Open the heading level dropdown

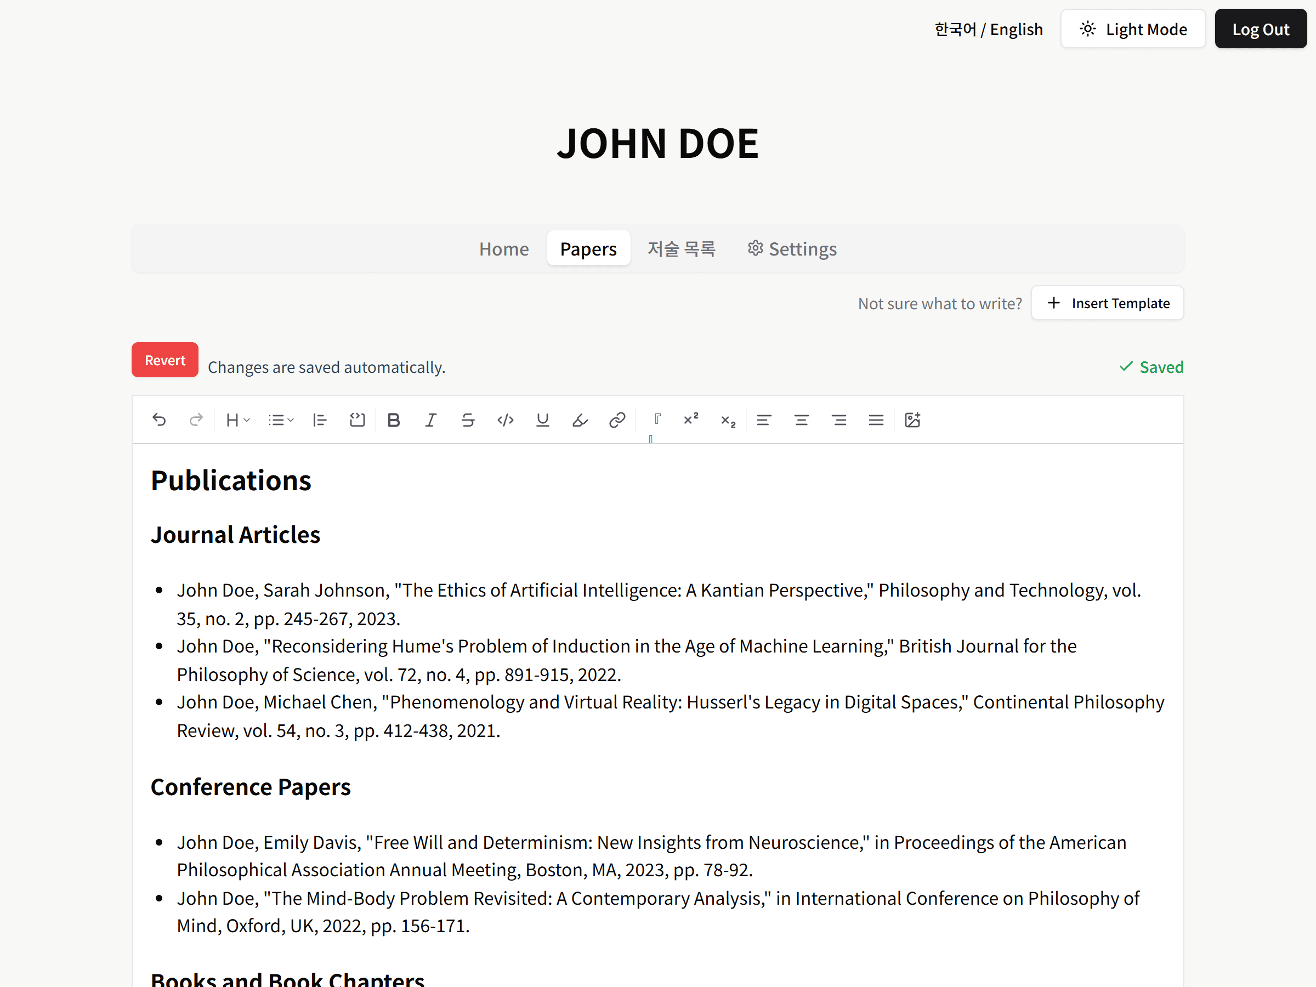(x=238, y=420)
